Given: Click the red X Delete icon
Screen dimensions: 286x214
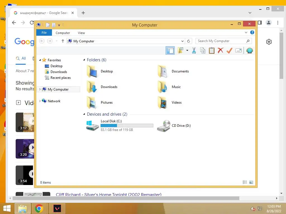Looking at the screenshot, I should point(221,50).
